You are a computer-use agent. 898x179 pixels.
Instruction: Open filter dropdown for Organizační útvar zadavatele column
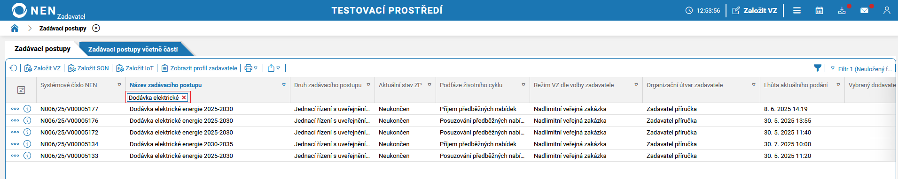754,85
